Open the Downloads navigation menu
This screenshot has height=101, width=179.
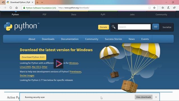[x=48, y=39]
